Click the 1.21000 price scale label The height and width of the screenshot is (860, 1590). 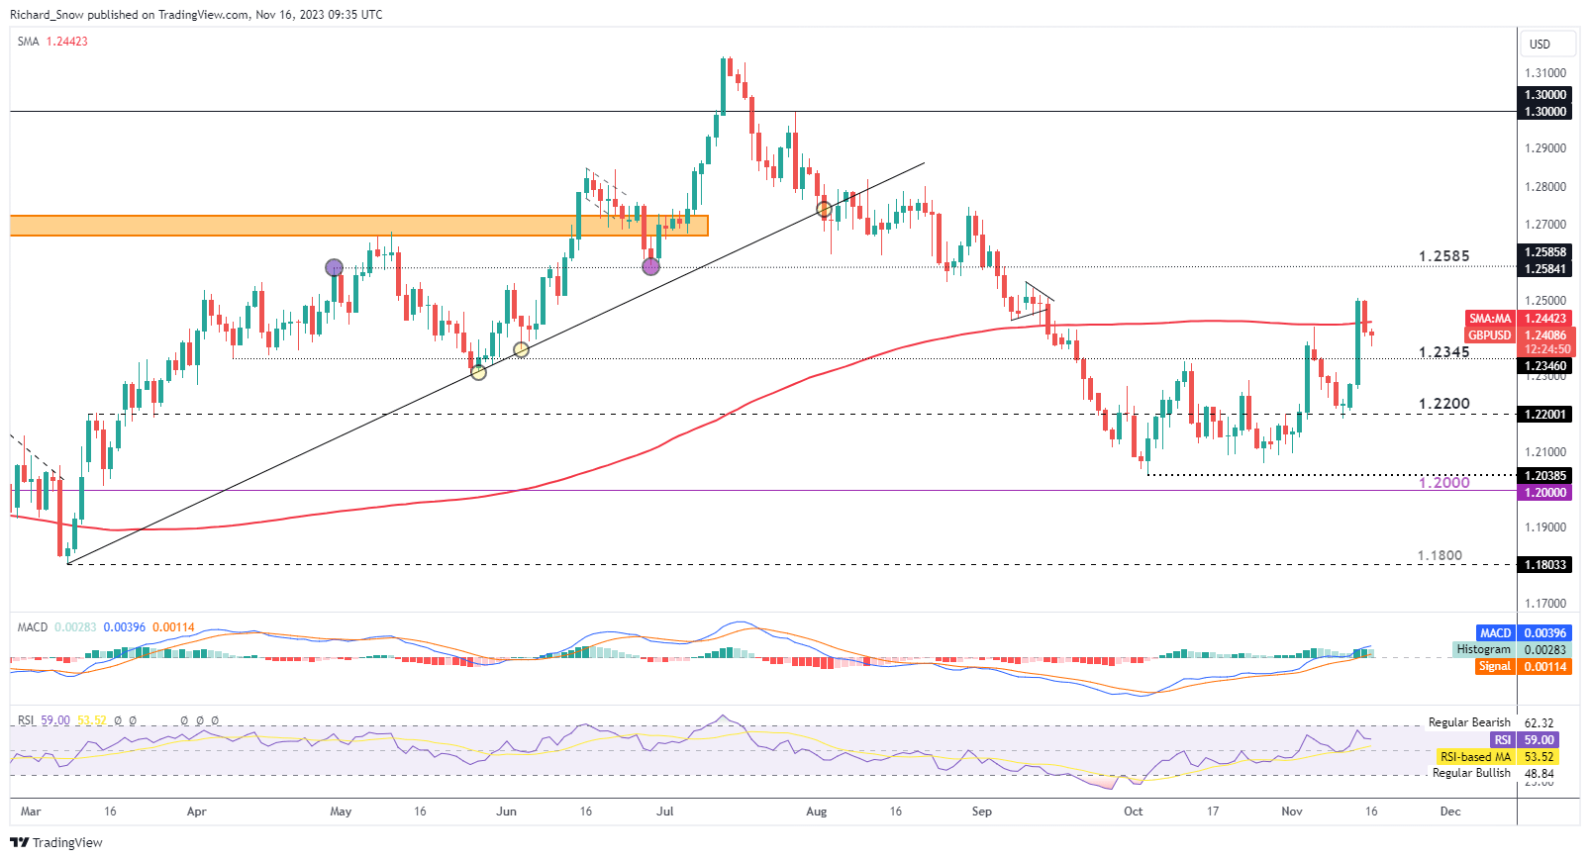click(1545, 452)
